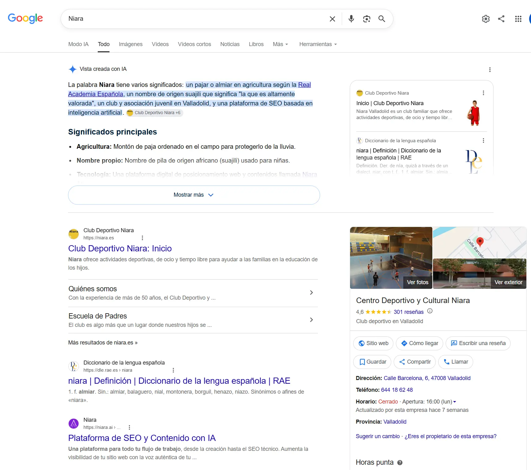The image size is (531, 470).
Task: Open AI overview three-dot options menu
Action: pyautogui.click(x=490, y=70)
